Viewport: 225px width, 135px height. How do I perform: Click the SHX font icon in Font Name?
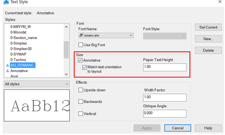tap(81, 36)
